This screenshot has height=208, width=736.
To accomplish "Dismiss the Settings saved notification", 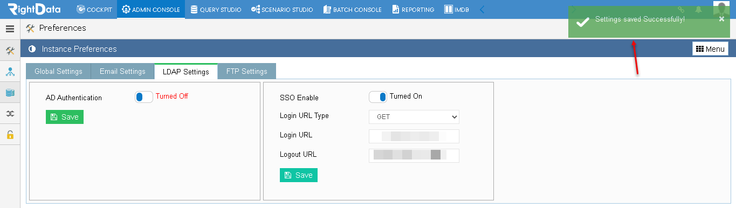I will pyautogui.click(x=722, y=19).
